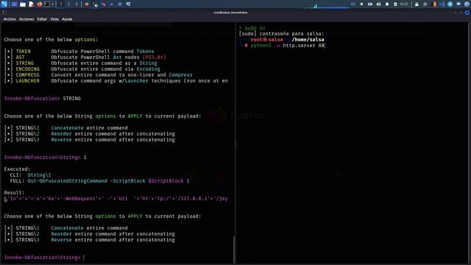Image resolution: width=471 pixels, height=265 pixels.
Task: Click 'Invoke-Obfuscation> STRING' prompt line
Action: coord(43,99)
